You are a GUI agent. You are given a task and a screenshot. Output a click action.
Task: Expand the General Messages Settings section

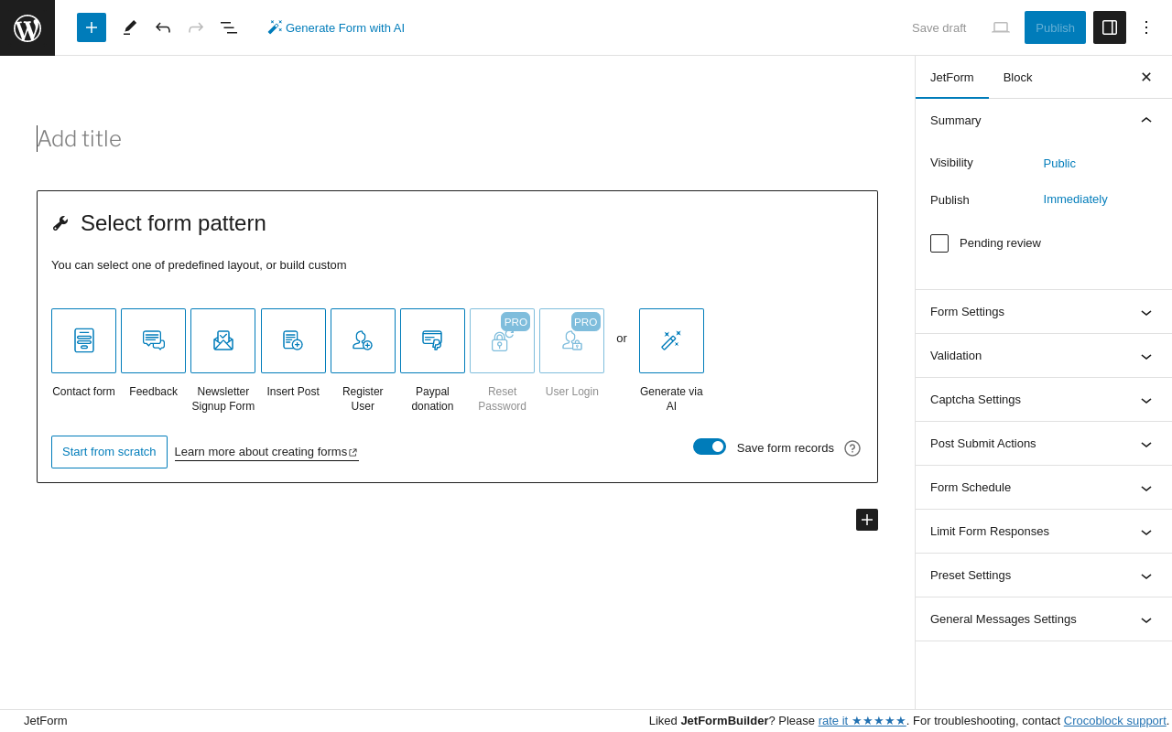point(1044,619)
